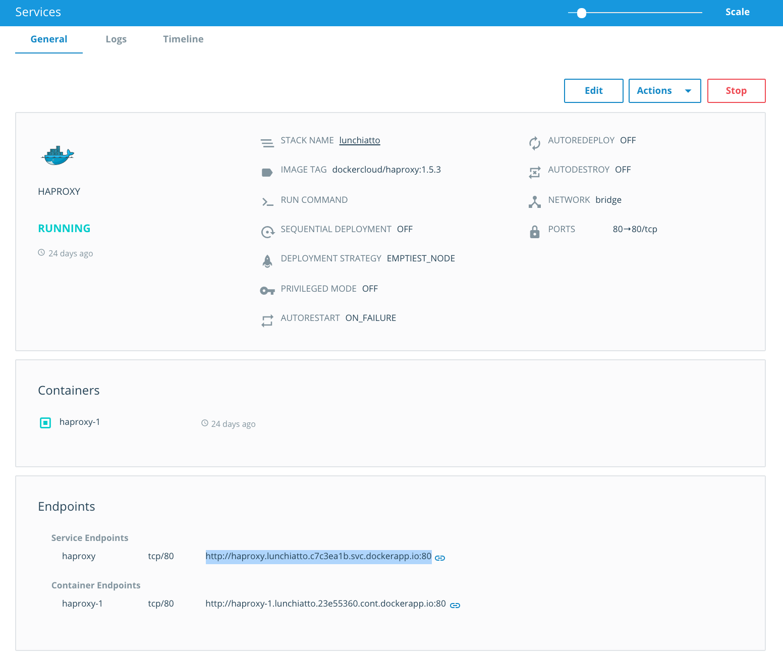Click the autodestroy icon
The width and height of the screenshot is (783, 655).
pos(535,173)
